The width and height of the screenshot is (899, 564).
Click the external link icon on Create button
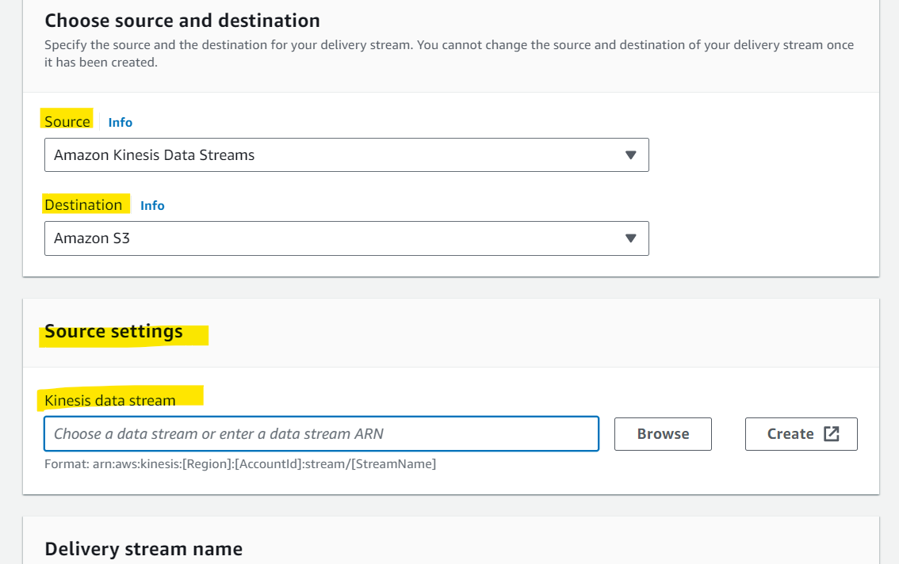point(832,434)
